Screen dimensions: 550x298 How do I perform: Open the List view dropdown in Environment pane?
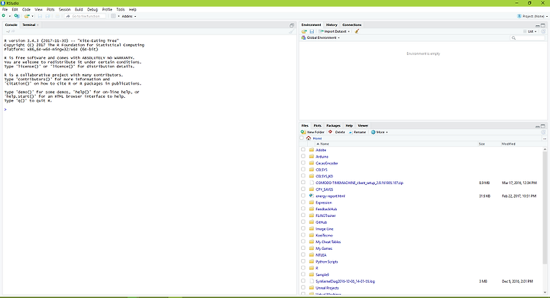click(x=530, y=31)
